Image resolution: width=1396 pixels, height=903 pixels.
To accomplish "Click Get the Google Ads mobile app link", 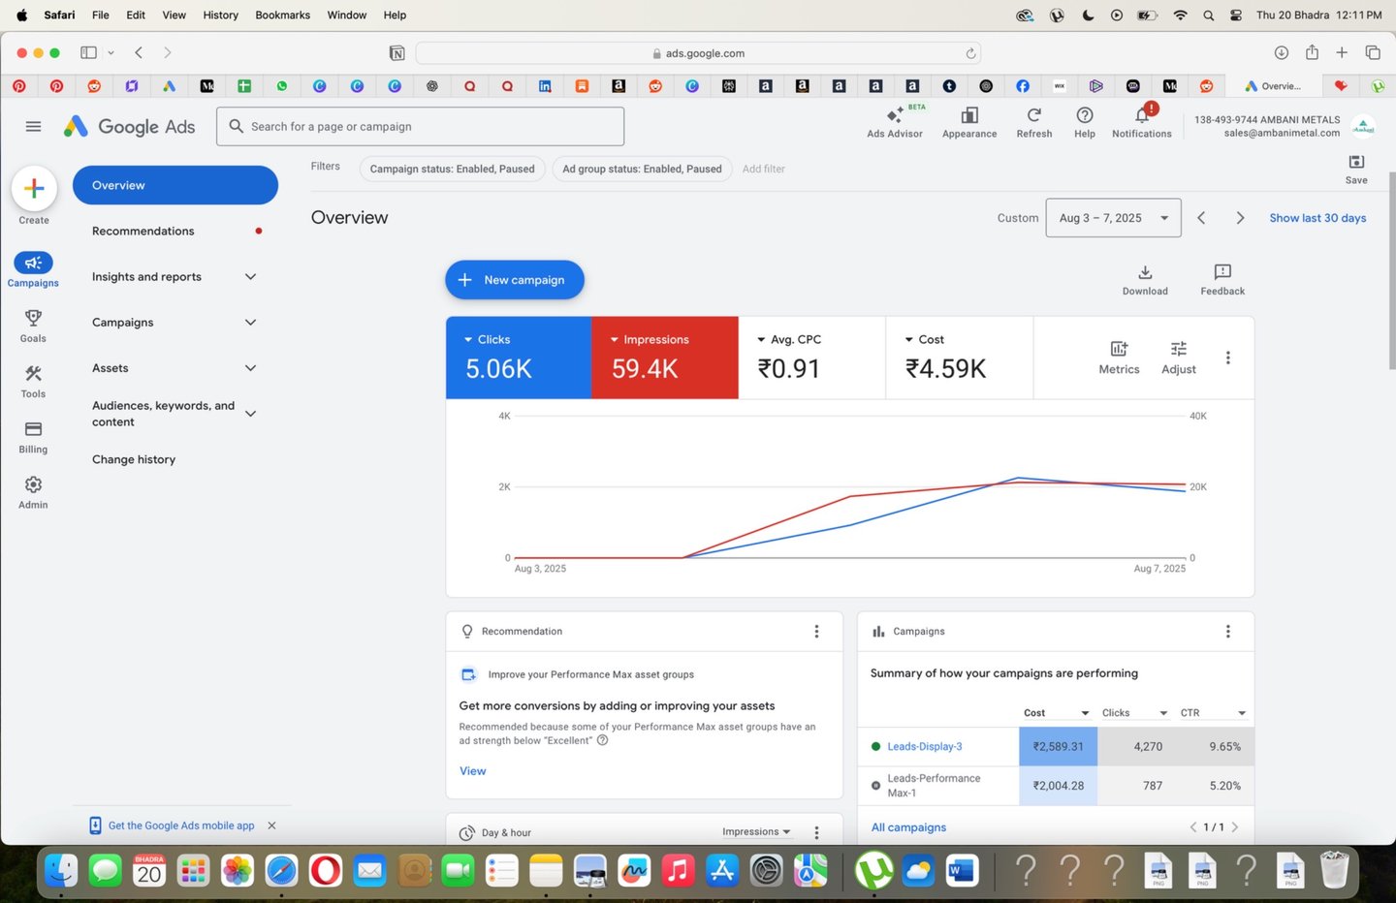I will click(x=181, y=825).
